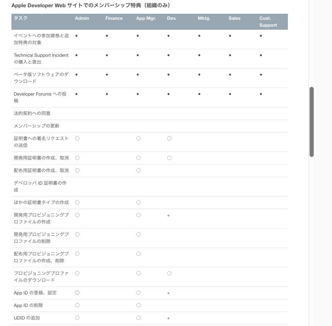Screen dimensions: 332x326
Task: Click the row 'UDID の追加'
Action: (149, 318)
